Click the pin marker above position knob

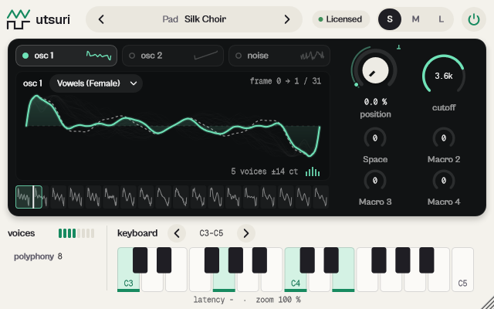[398, 47]
